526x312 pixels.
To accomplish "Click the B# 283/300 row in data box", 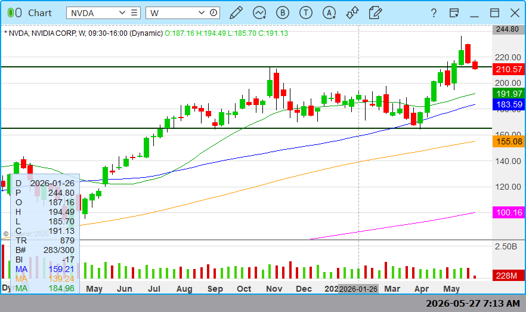I will 45,251.
